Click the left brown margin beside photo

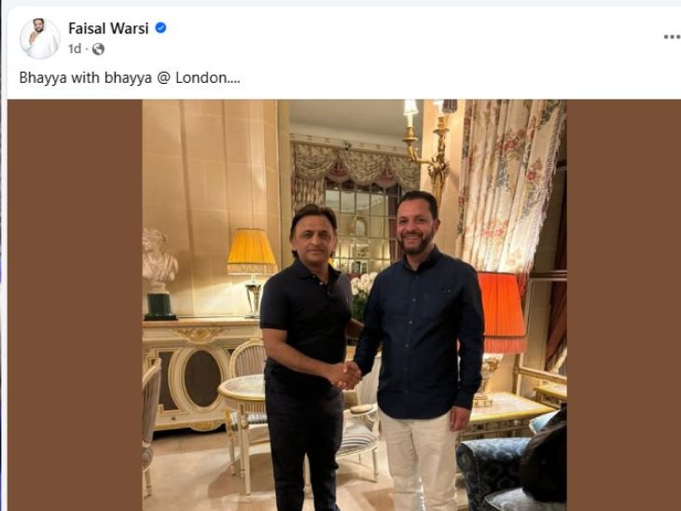(x=75, y=308)
